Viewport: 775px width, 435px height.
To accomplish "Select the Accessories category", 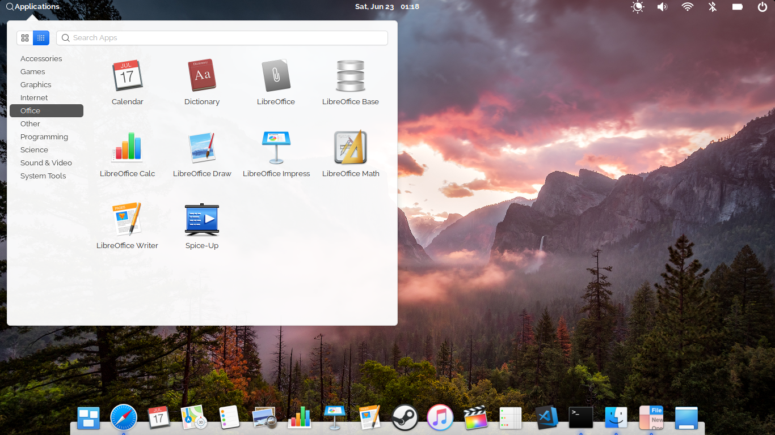I will coord(47,58).
